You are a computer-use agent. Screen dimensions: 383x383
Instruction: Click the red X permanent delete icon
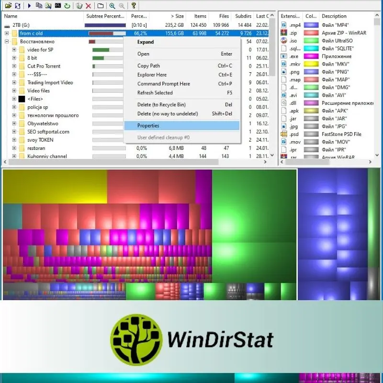coord(89,6)
